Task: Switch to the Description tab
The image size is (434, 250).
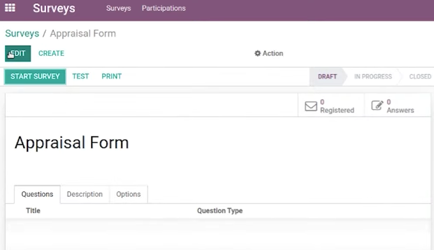Action: pos(84,194)
